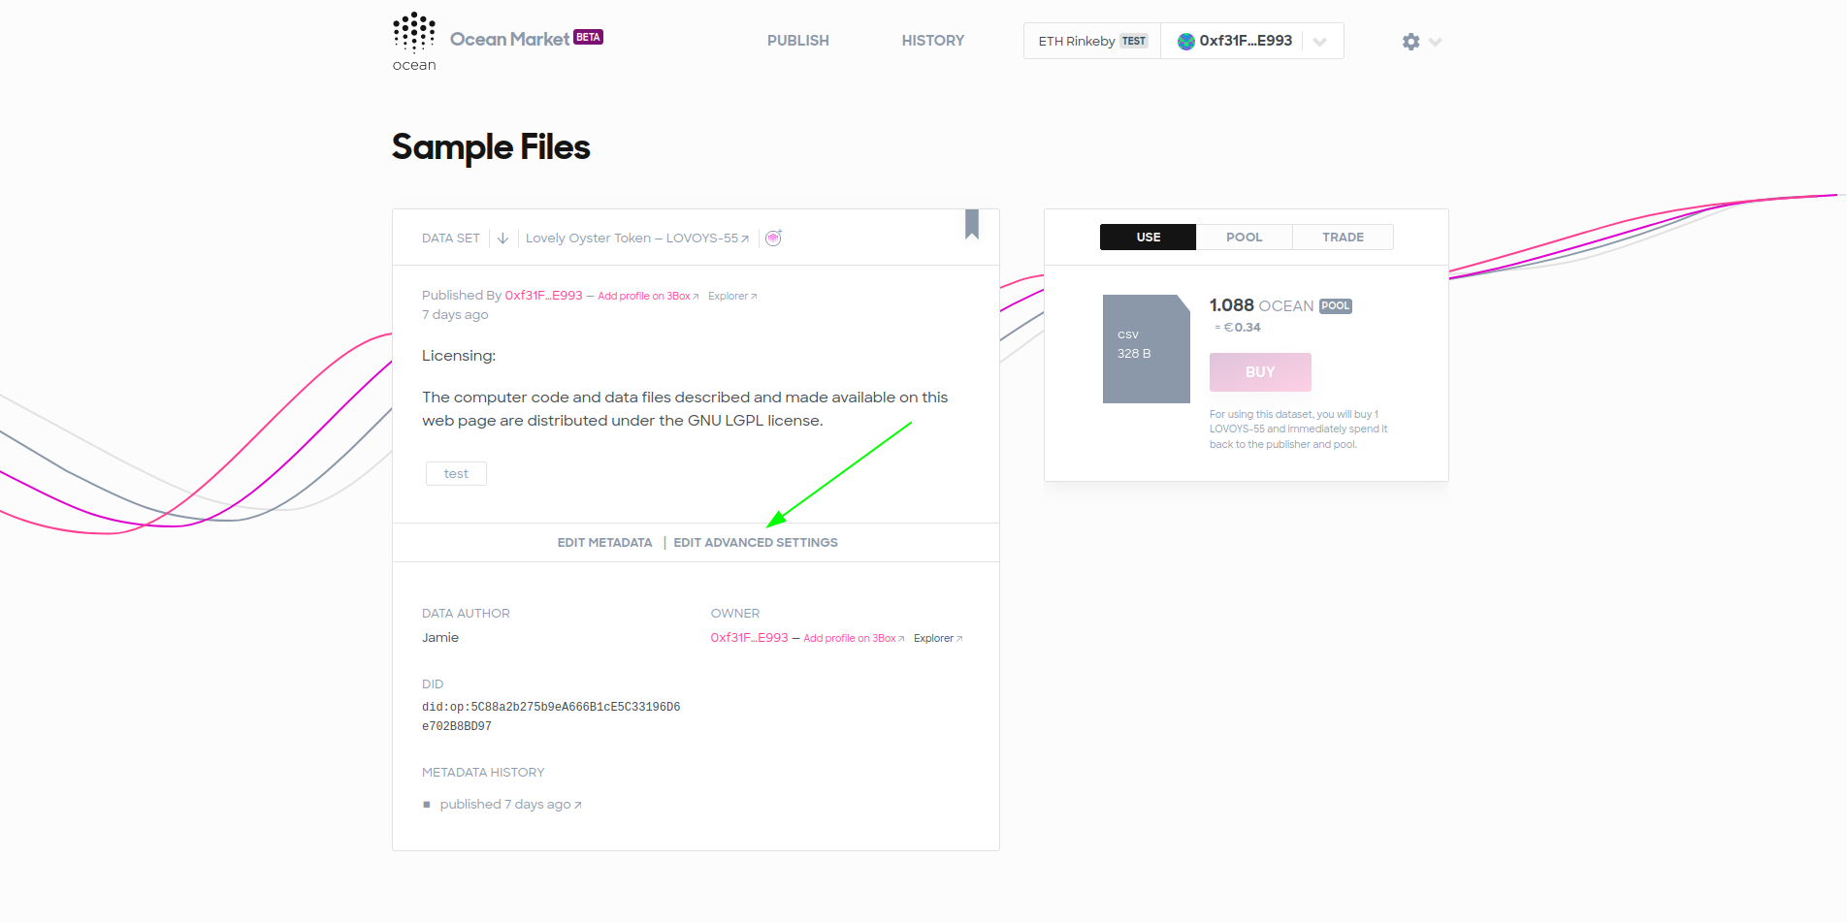Click the Ocean dotted logo icon
1847x922 pixels.
coord(414,33)
